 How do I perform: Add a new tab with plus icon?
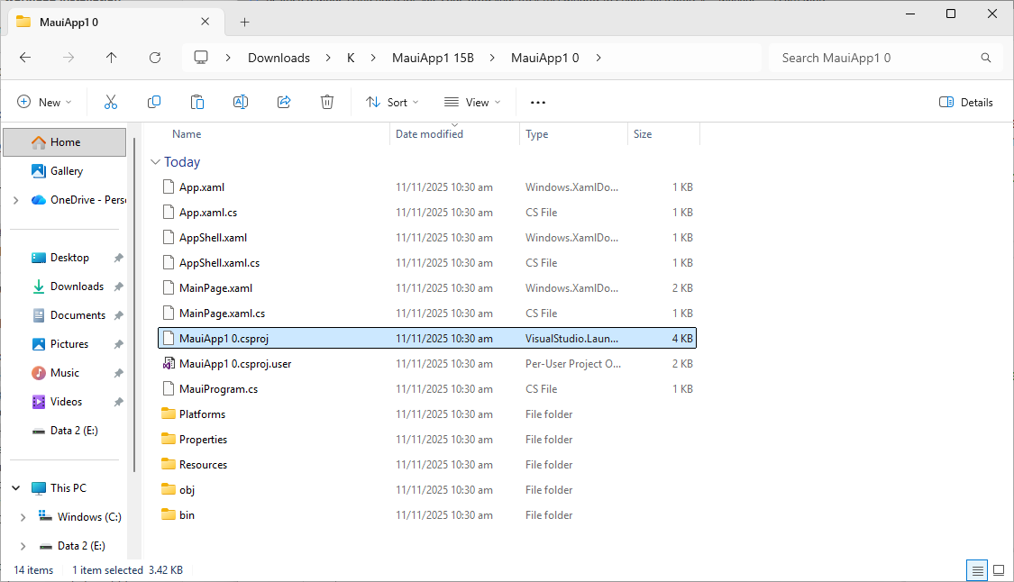(244, 22)
